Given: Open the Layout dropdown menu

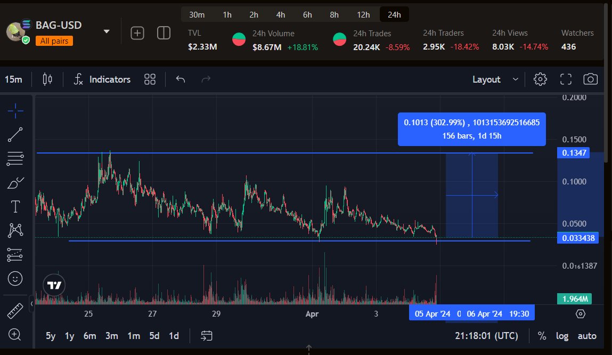Looking at the screenshot, I should tap(495, 79).
